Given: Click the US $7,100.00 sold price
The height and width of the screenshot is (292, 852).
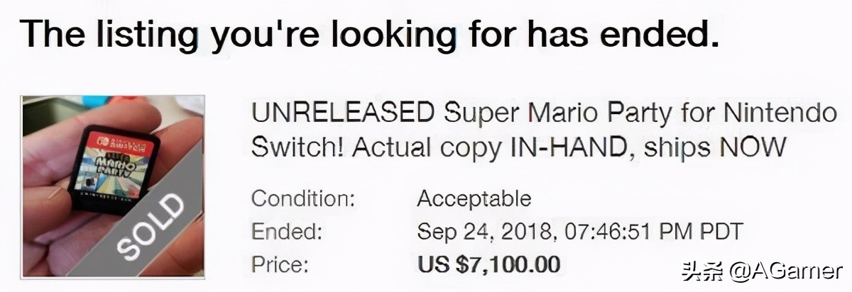Looking at the screenshot, I should coord(488,265).
